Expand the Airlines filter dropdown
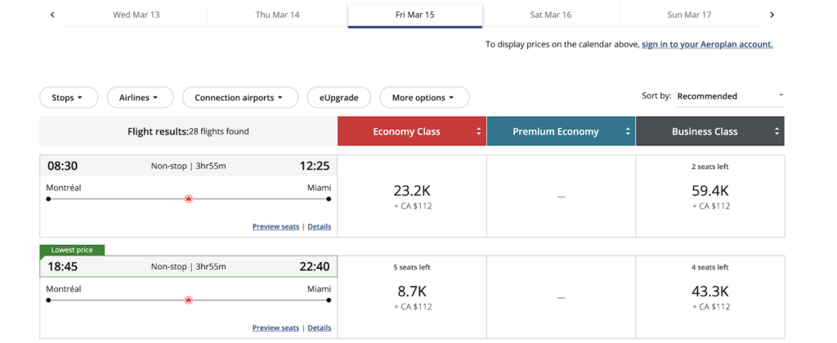The image size is (837, 343). tap(140, 98)
